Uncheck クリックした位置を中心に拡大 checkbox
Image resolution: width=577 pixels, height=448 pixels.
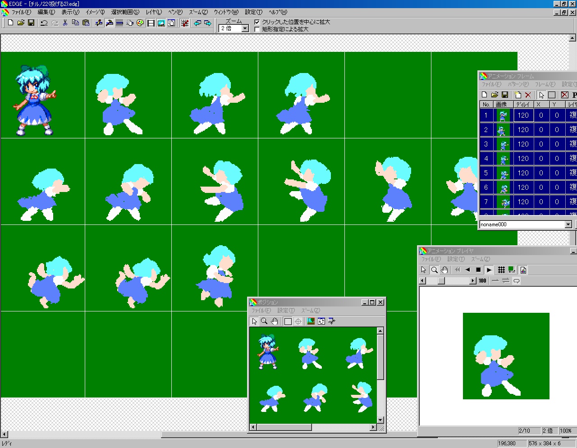click(x=257, y=22)
